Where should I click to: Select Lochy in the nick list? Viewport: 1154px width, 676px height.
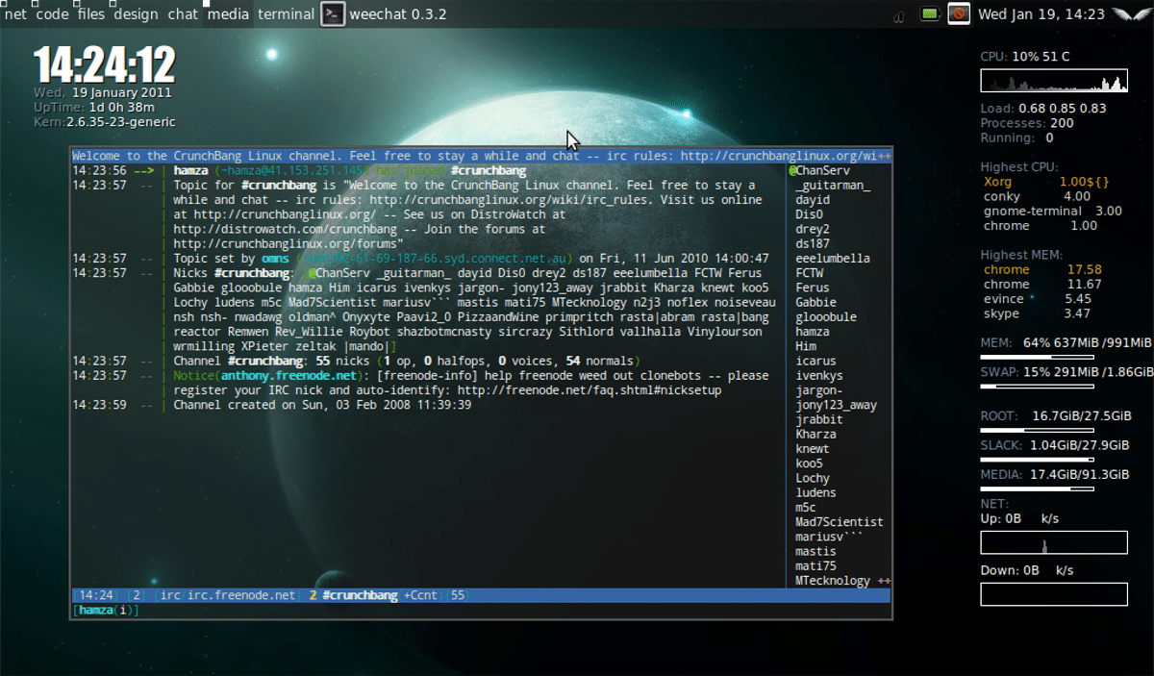pos(813,478)
